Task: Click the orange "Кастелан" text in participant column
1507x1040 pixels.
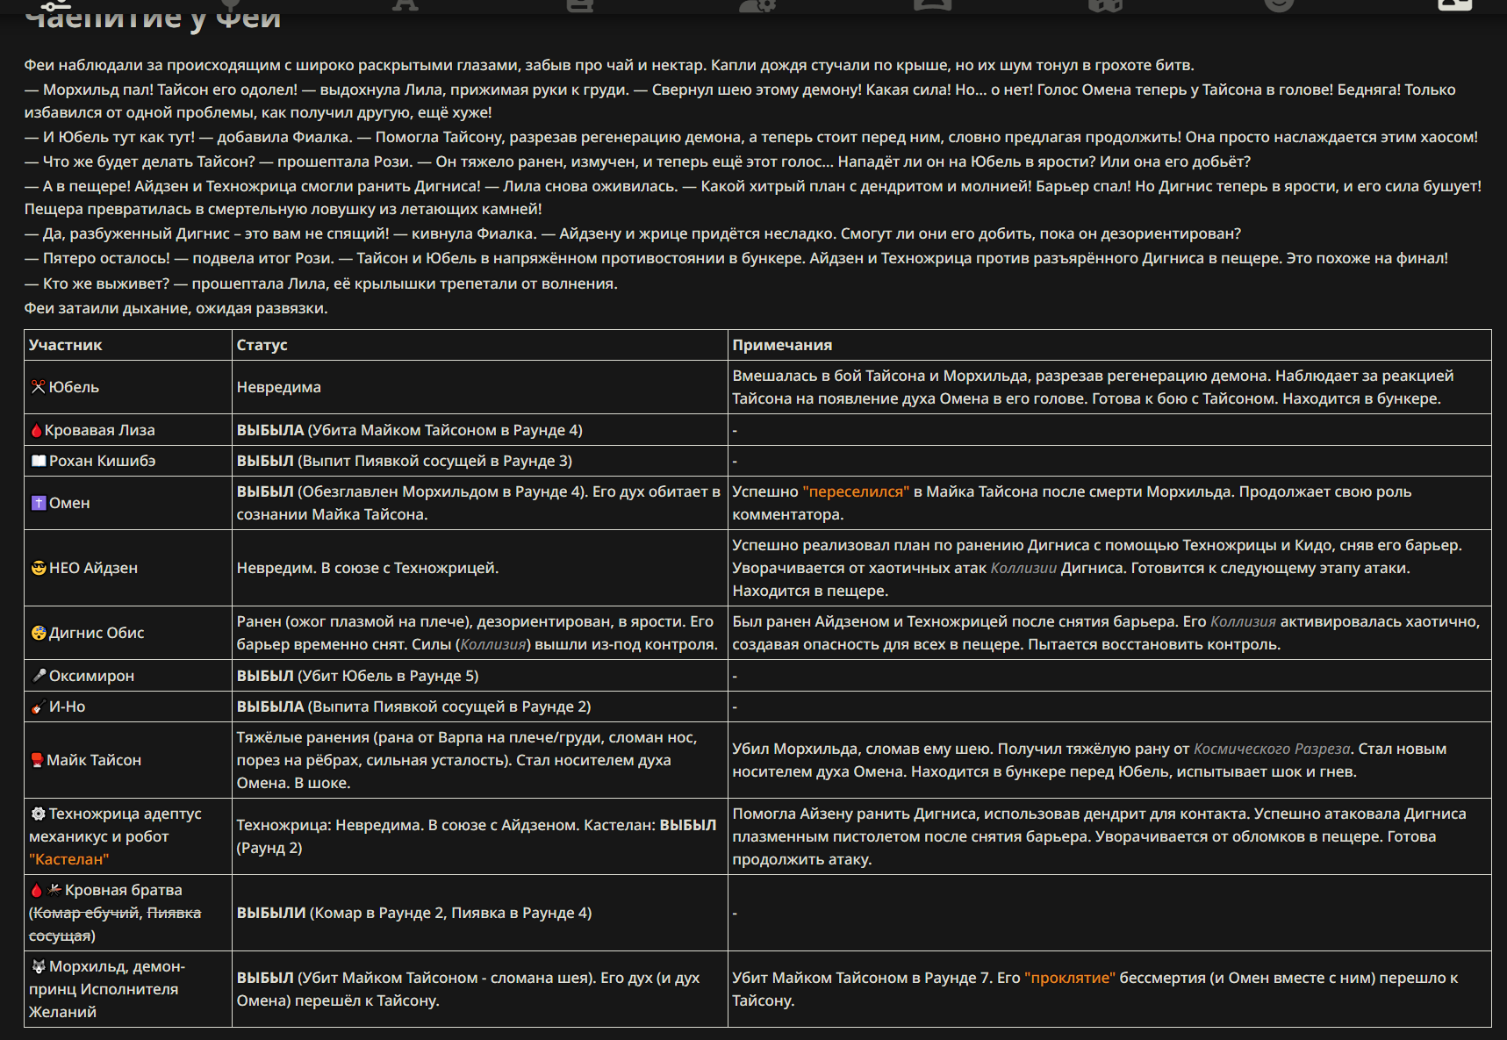Action: click(68, 859)
